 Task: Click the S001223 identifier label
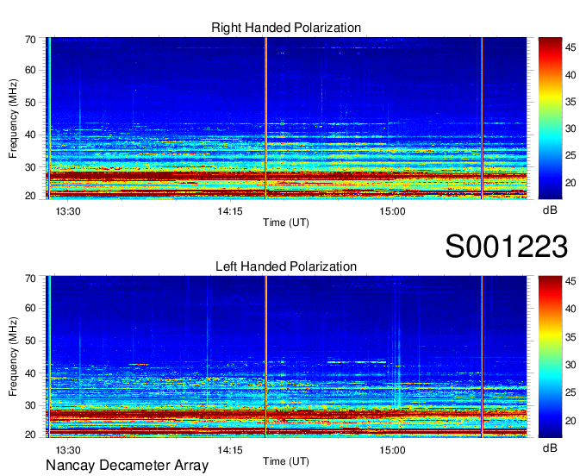[507, 247]
